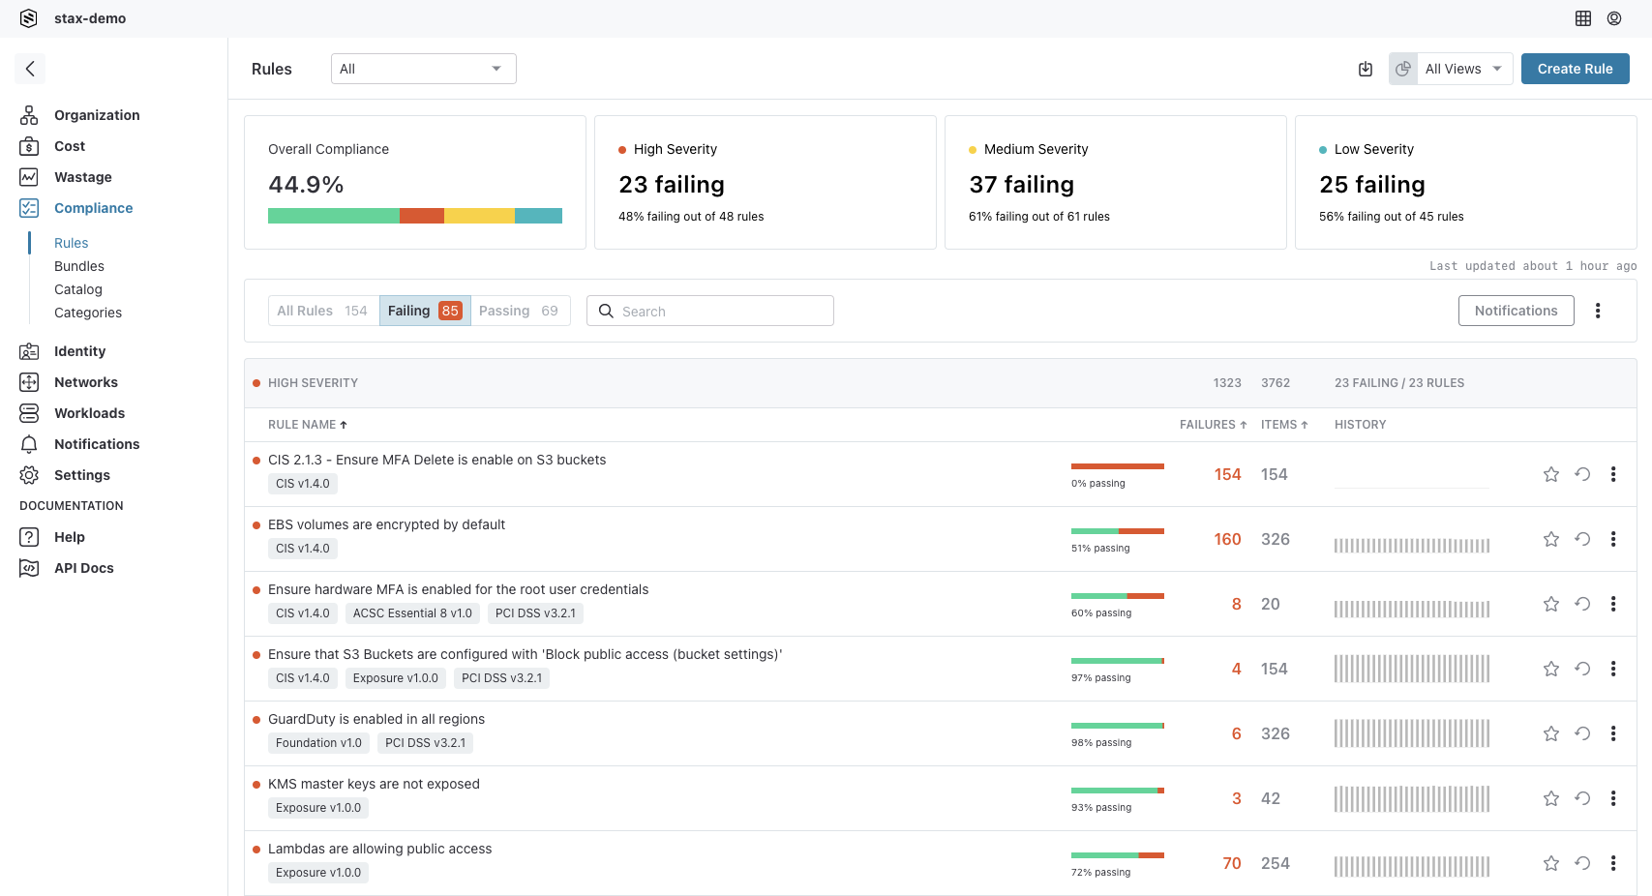This screenshot has height=896, width=1652.
Task: Click the Overall Compliance color bar
Action: click(415, 216)
